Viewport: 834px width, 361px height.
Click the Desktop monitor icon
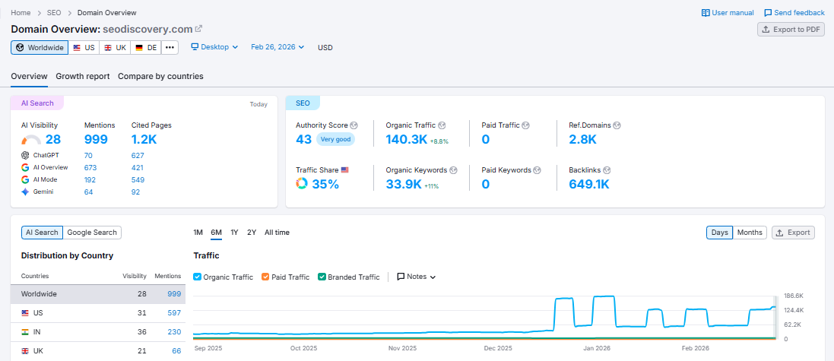click(x=195, y=47)
